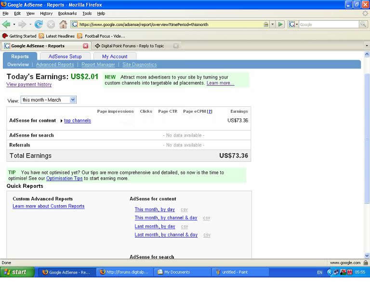The height and width of the screenshot is (289, 370).
Task: Open the Tools menu
Action: coord(87,13)
